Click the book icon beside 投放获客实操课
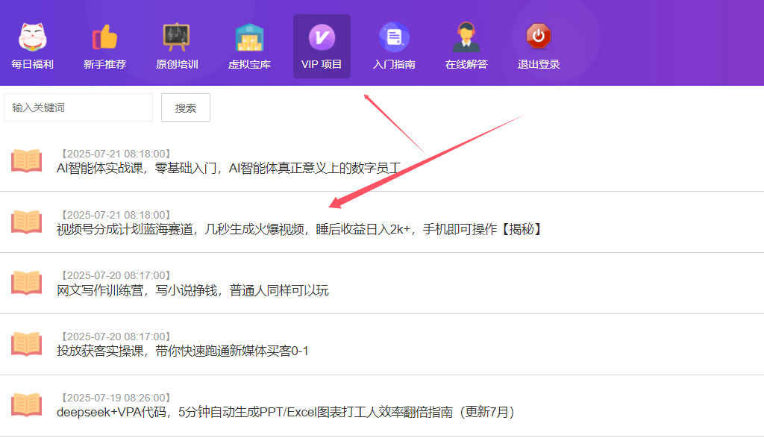Screen dimensions: 764x438 (x=26, y=345)
